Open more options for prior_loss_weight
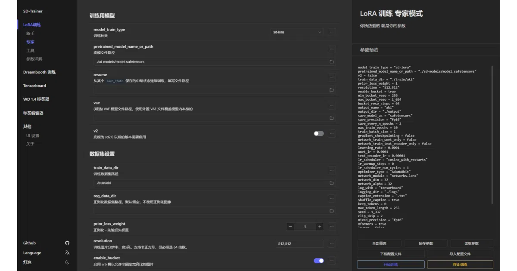This screenshot has width=517, height=271. coord(332,226)
